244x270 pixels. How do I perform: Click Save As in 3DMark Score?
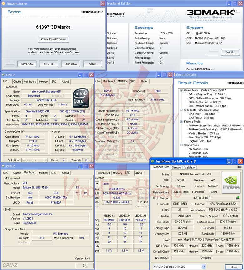pyautogui.click(x=27, y=64)
